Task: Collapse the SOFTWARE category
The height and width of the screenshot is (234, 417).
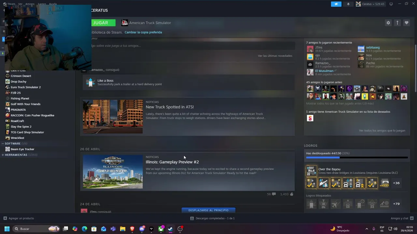Action: coord(3,143)
